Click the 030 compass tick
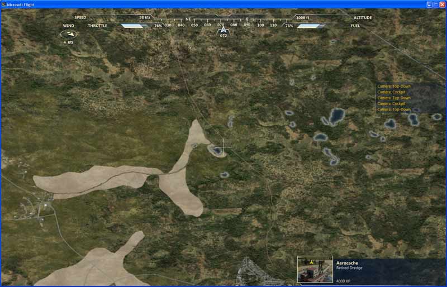447x287 pixels. pos(168,25)
